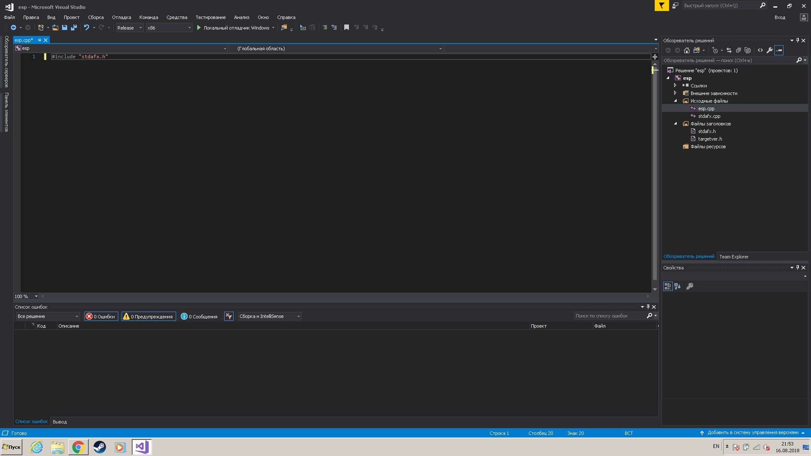Toggle Categorized view in the Properties panel

tap(668, 286)
